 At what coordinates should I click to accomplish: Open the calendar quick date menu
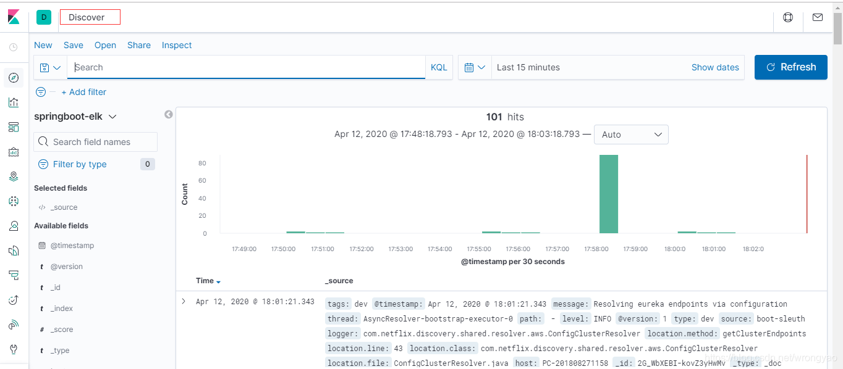(475, 67)
